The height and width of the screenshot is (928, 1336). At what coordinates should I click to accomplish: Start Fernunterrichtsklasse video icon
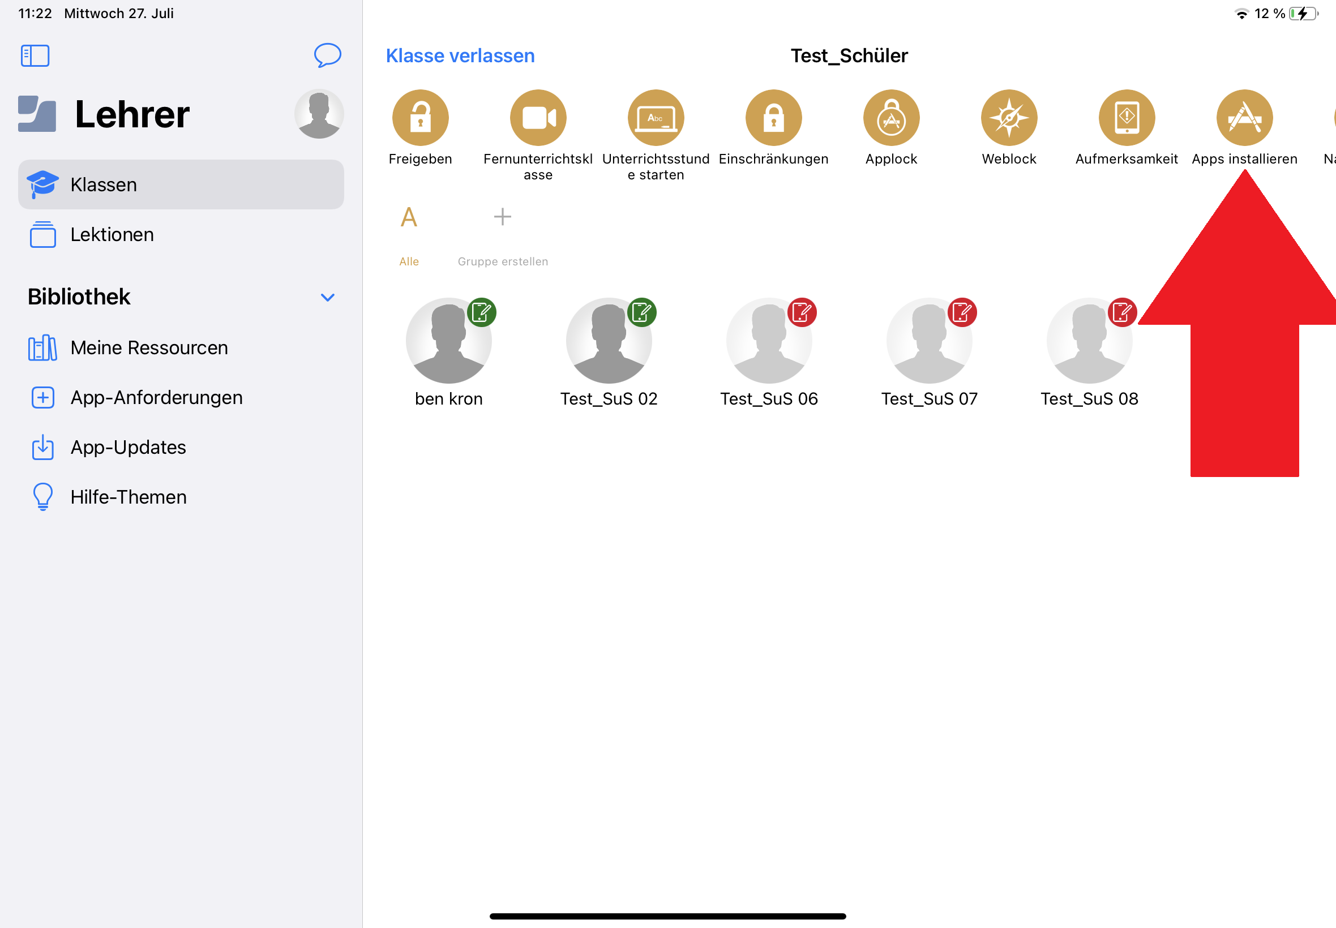click(x=538, y=118)
